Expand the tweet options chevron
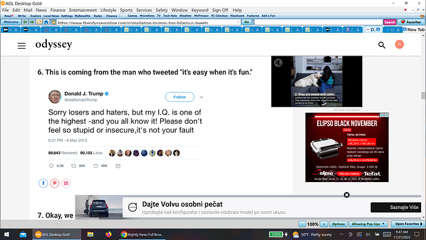Screen dimensions: 426x240 click(201, 97)
